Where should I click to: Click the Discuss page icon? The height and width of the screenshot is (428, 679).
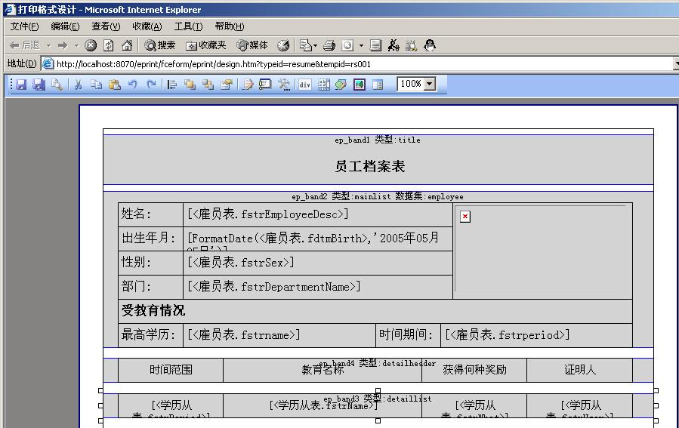376,45
